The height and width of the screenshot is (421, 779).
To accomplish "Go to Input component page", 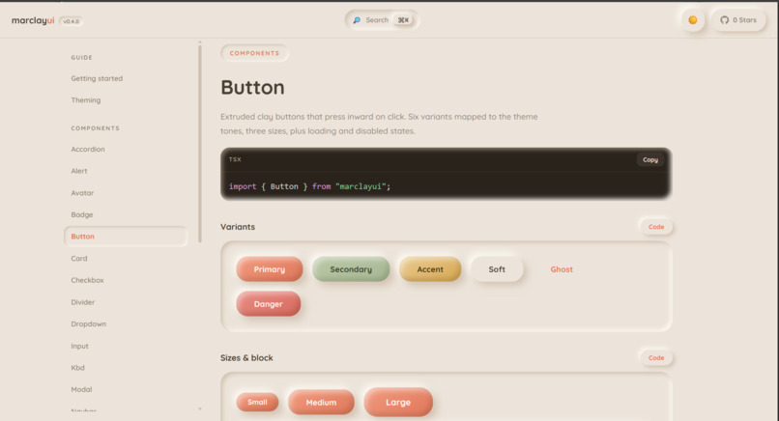I will pos(79,346).
